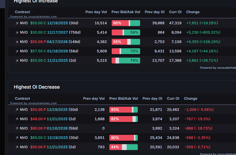Sort decrease table by Contract header
Screen dimensions: 236x155
click(x=22, y=99)
